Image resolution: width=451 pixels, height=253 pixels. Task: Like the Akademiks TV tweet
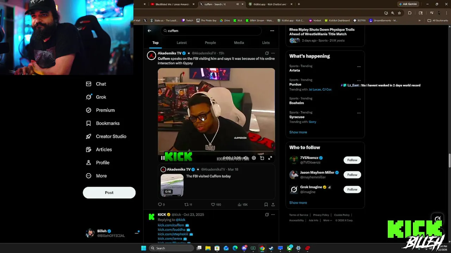(216, 205)
